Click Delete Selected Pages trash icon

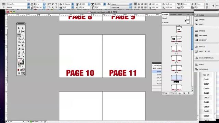click(x=189, y=93)
